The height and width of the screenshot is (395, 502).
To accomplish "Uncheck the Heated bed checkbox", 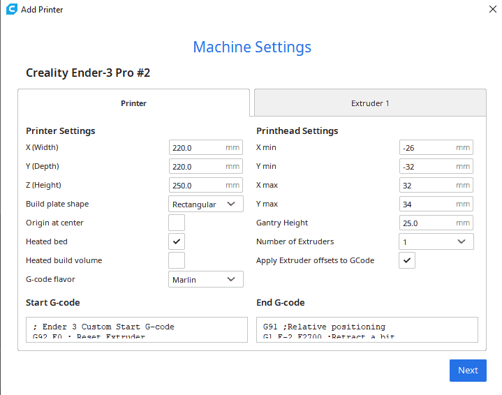I will tap(177, 241).
